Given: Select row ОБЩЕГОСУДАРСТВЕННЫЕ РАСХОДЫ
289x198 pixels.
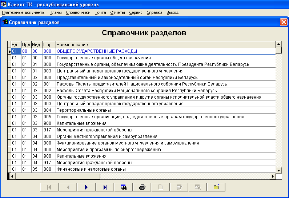Looking at the screenshot, I should (x=143, y=51).
